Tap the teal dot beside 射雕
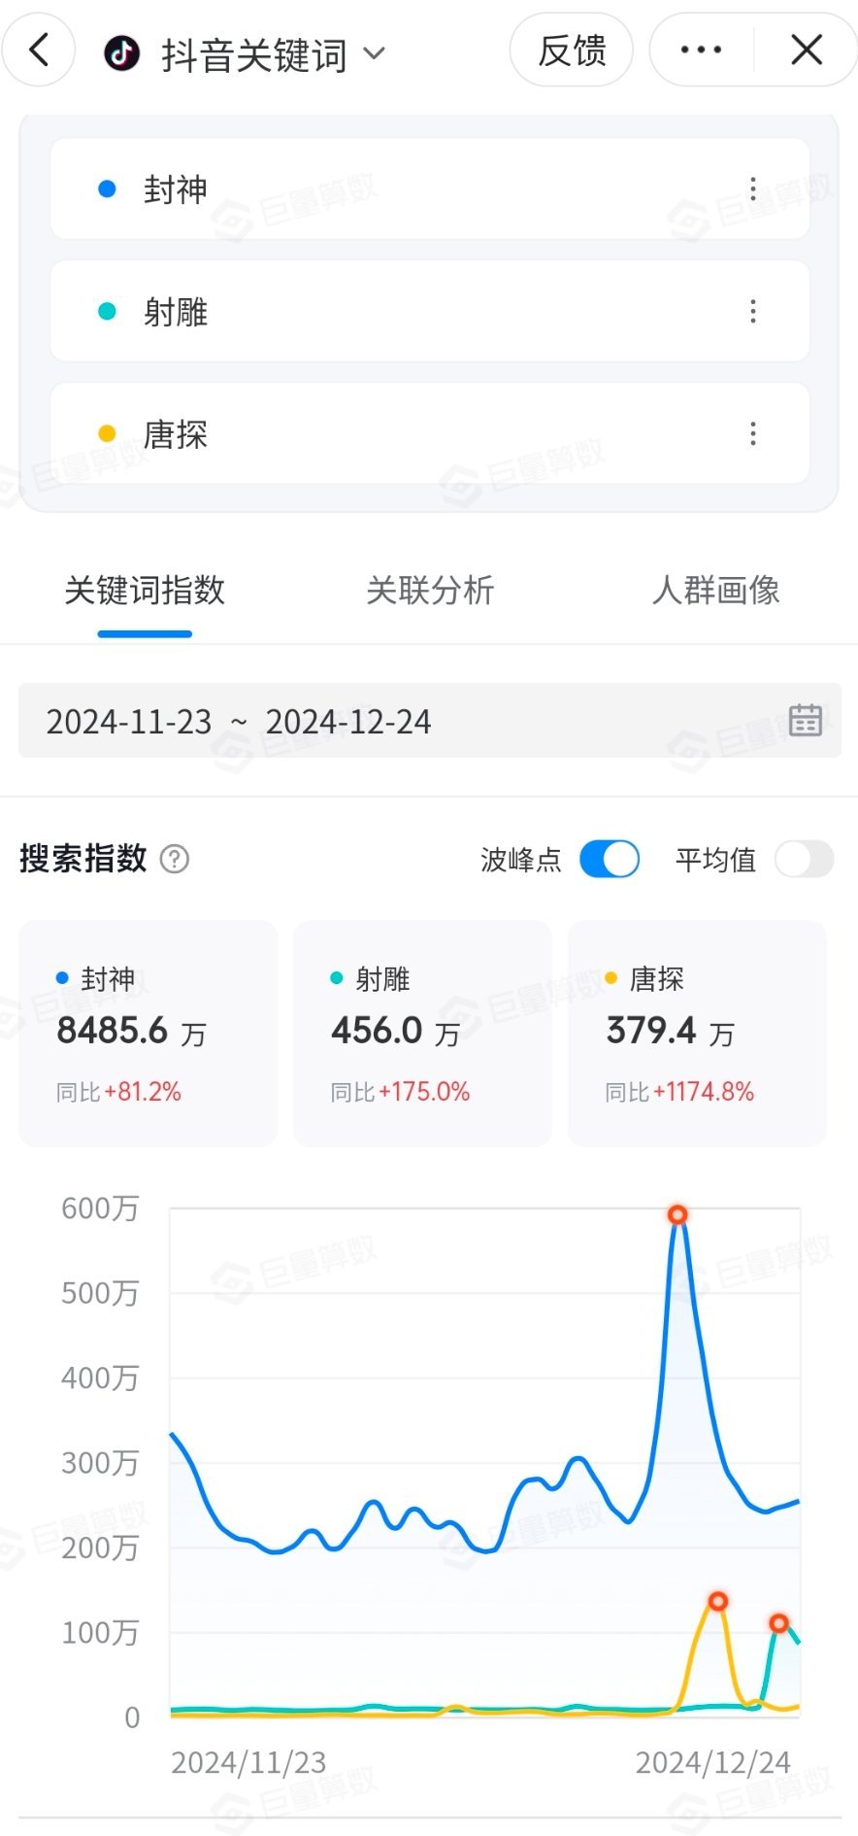 [108, 312]
